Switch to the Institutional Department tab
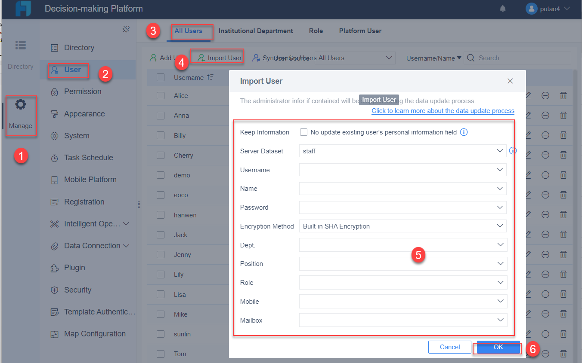582x363 pixels. [256, 31]
